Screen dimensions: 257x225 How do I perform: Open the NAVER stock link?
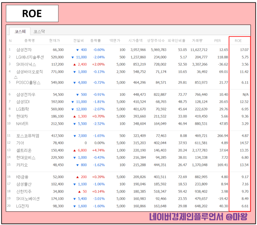22,124
